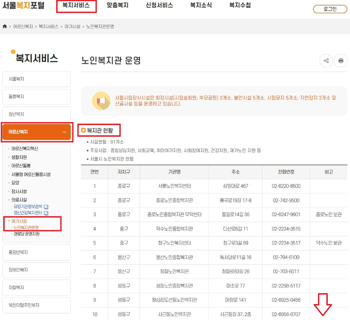Screen dimensions: 350x320
Task: Expand the 서울복지 sidebar section
Action: [x=37, y=79]
